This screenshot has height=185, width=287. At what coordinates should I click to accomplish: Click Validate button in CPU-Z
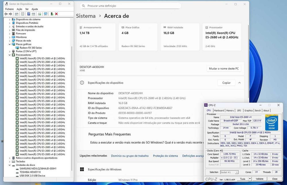point(259,179)
